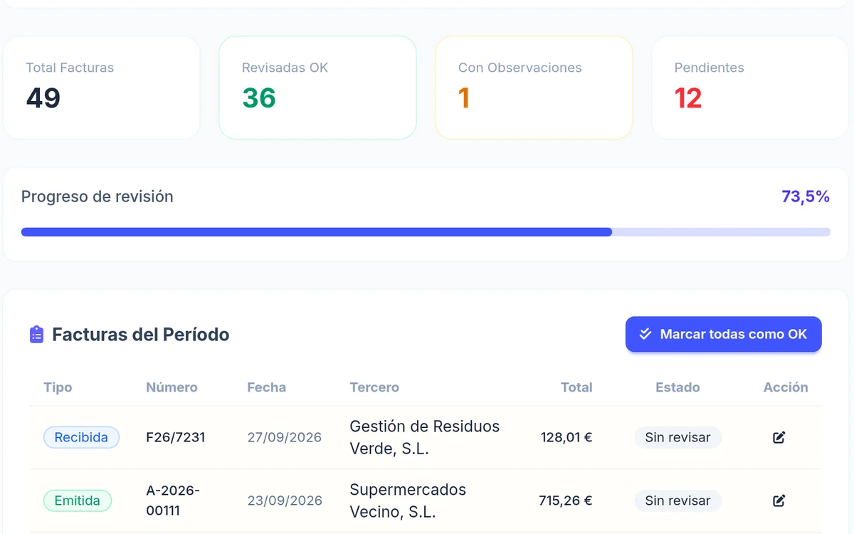Click the Número column header

pyautogui.click(x=172, y=387)
